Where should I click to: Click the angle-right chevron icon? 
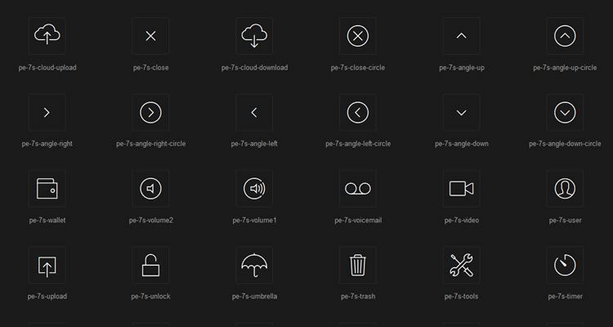pyautogui.click(x=47, y=113)
